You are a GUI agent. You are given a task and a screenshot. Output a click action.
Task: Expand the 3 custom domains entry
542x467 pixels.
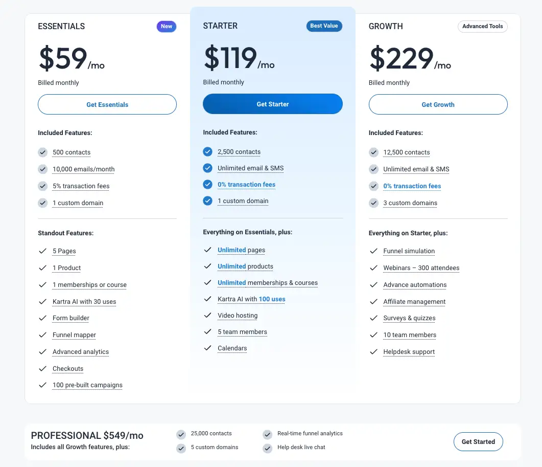pyautogui.click(x=410, y=203)
